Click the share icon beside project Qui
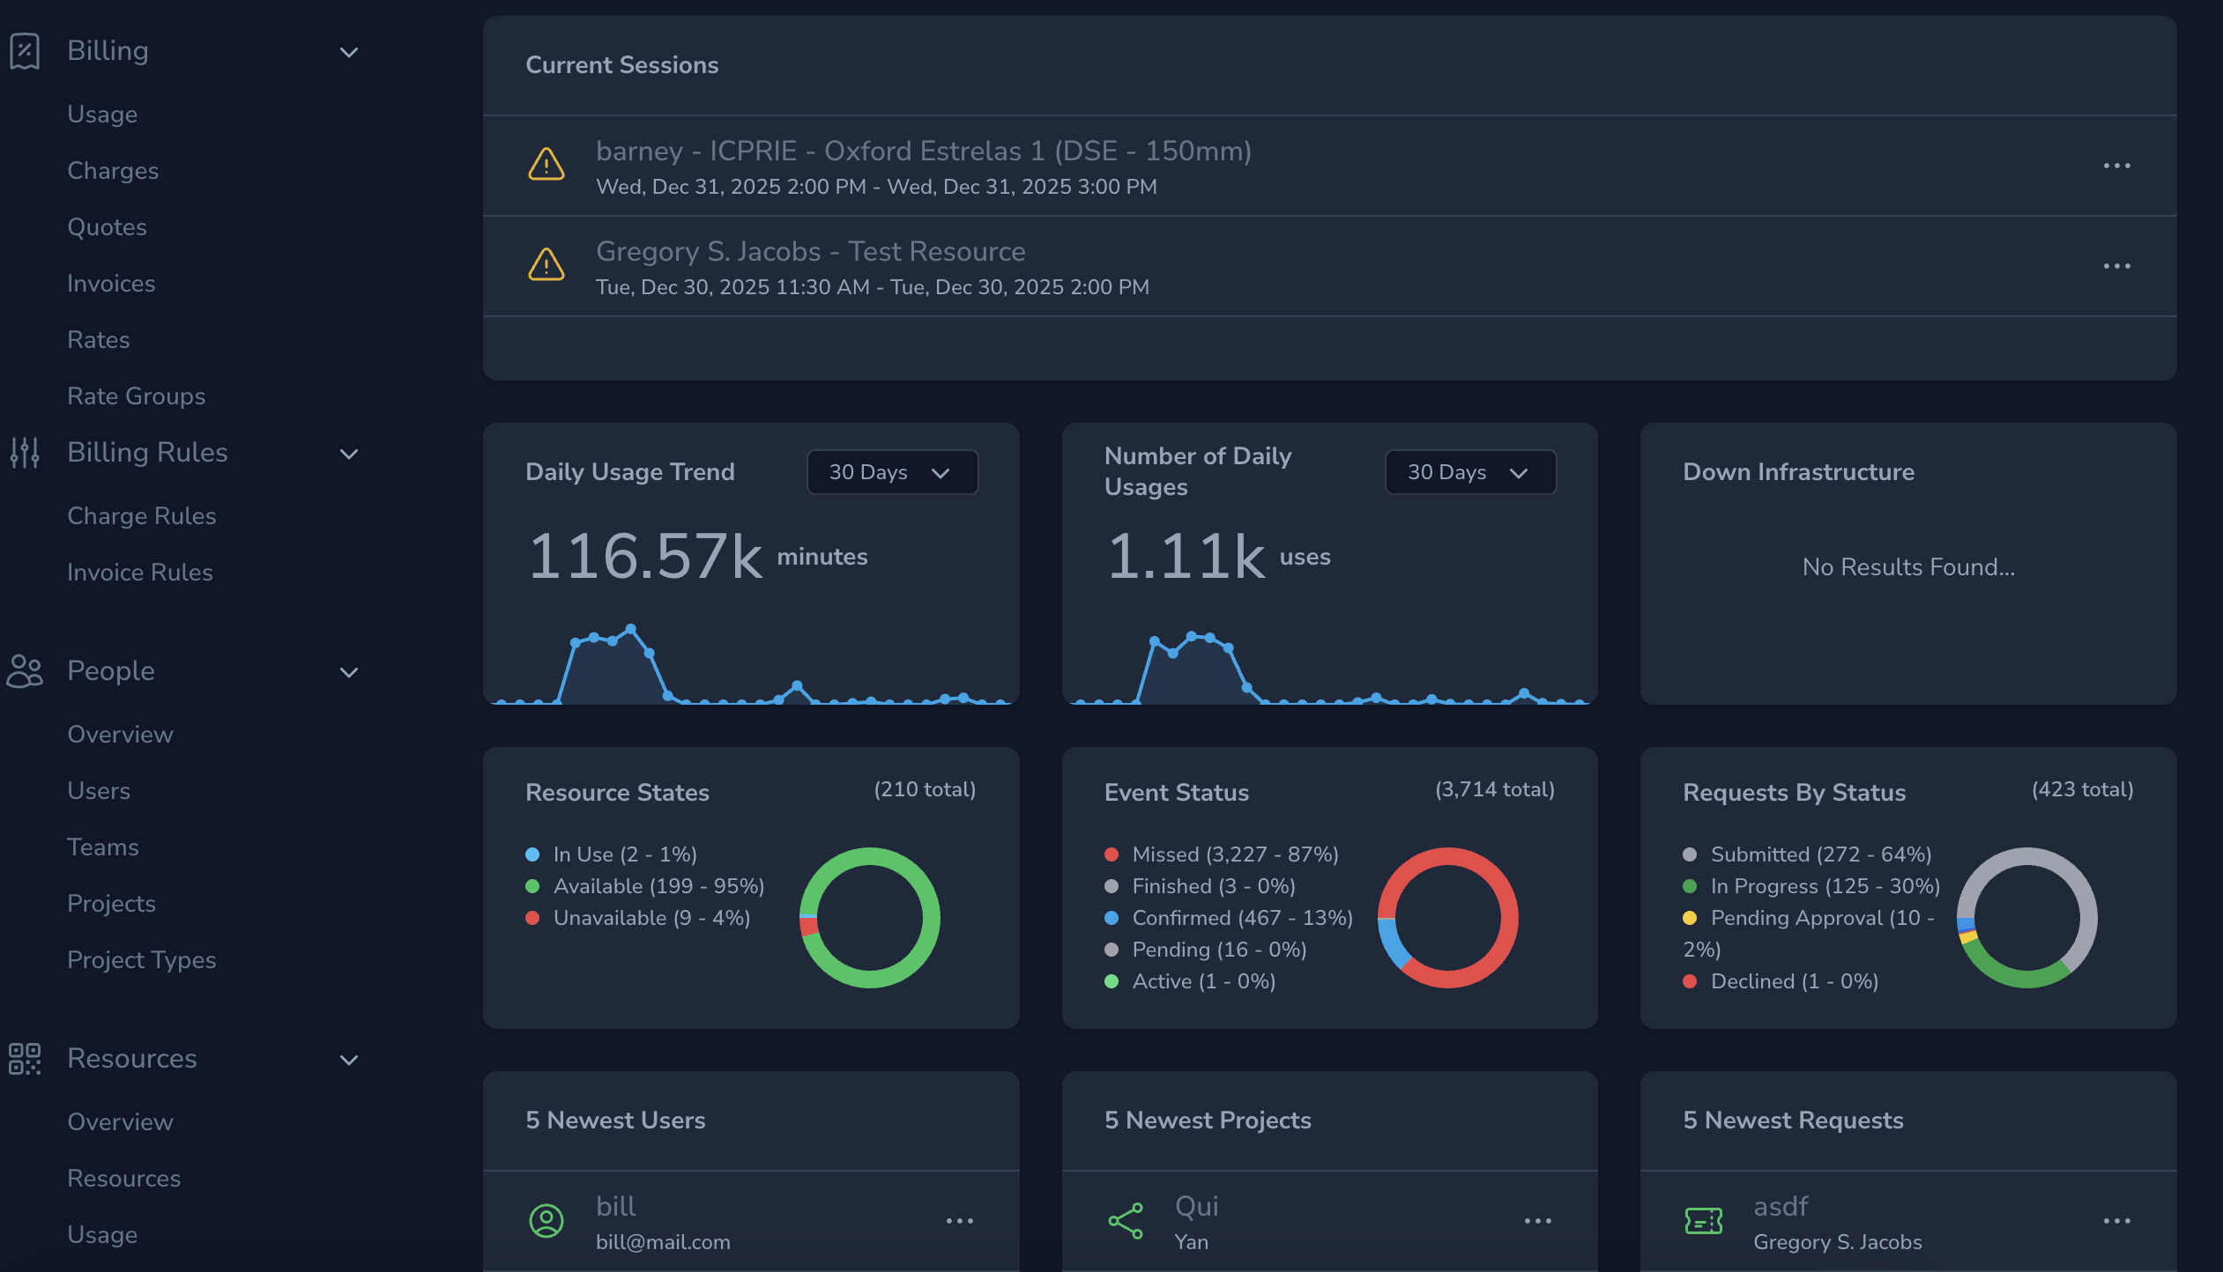The image size is (2223, 1272). [1124, 1221]
